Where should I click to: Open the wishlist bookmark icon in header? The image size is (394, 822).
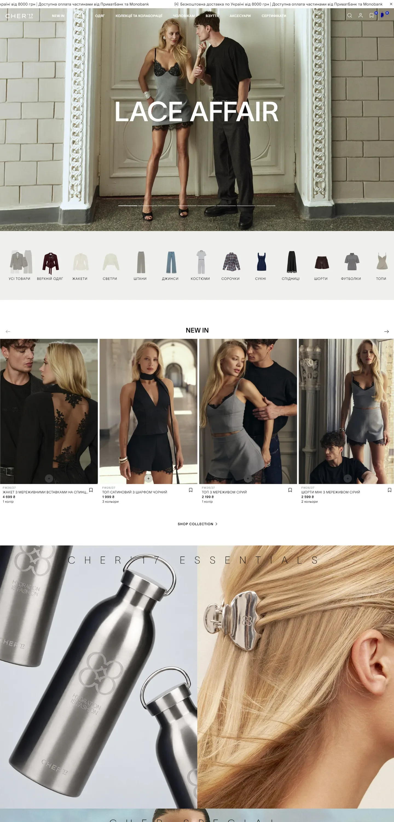coord(371,15)
